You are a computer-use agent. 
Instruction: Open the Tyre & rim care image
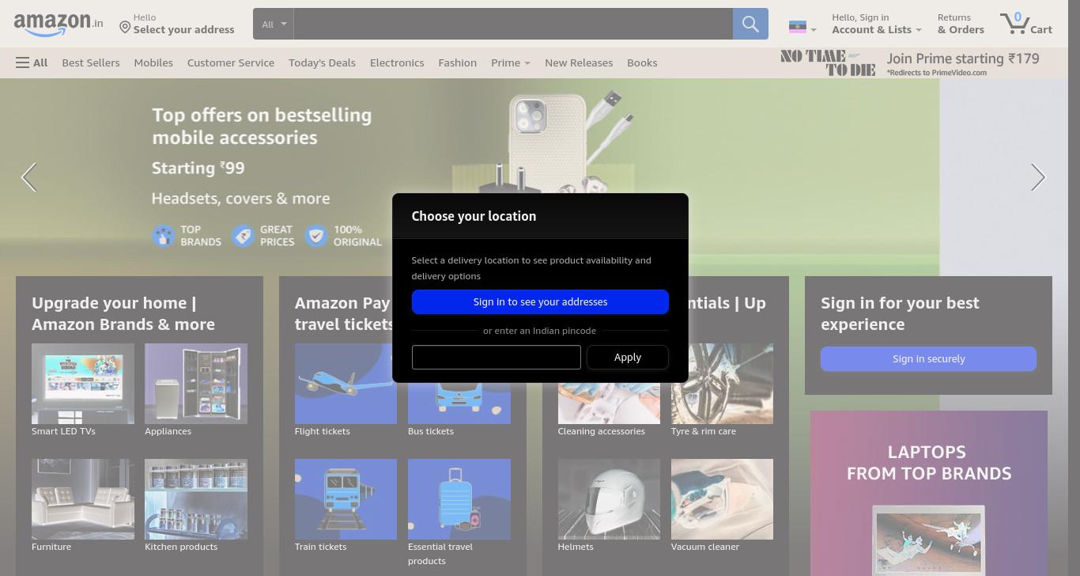(x=723, y=384)
